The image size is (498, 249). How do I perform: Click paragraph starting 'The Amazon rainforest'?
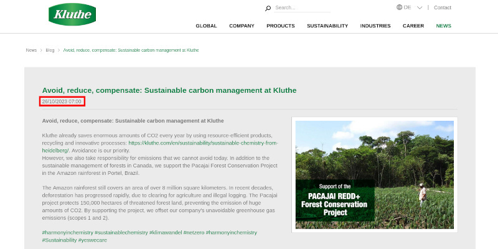tap(159, 203)
